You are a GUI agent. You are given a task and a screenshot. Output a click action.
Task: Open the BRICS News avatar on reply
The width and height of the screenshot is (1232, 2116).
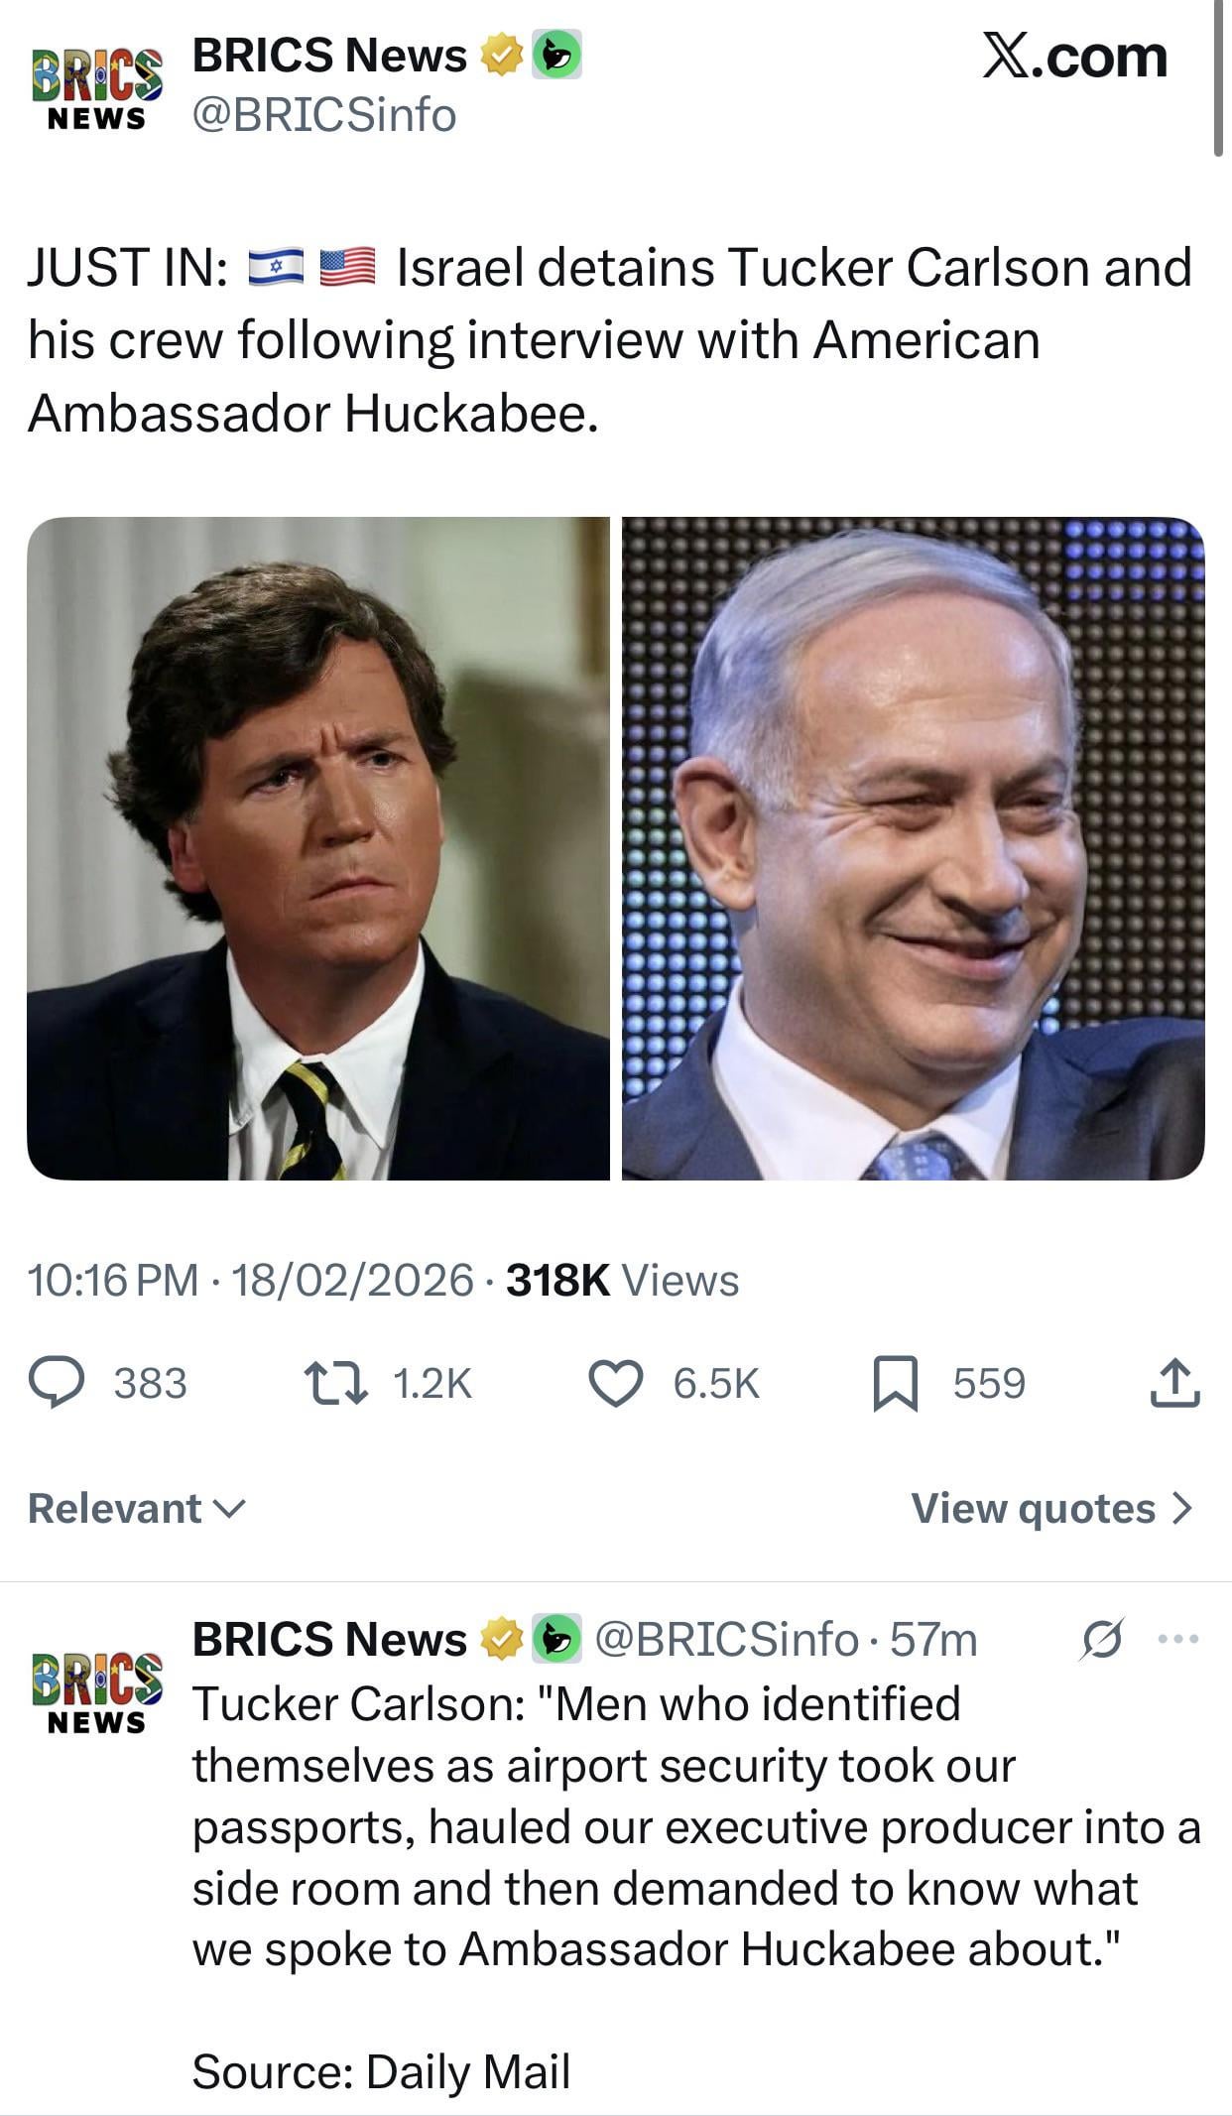click(96, 1691)
